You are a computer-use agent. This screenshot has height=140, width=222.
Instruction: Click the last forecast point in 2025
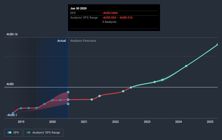point(218,45)
